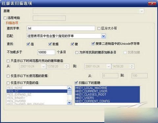Click the remote computer name field
This screenshot has width=158, height=123.
[x=49, y=18]
